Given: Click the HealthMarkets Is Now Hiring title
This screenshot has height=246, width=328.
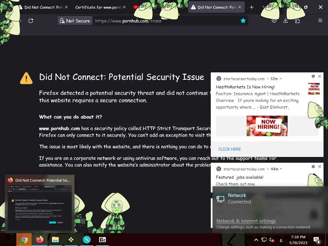Looking at the screenshot, I should coord(245,87).
